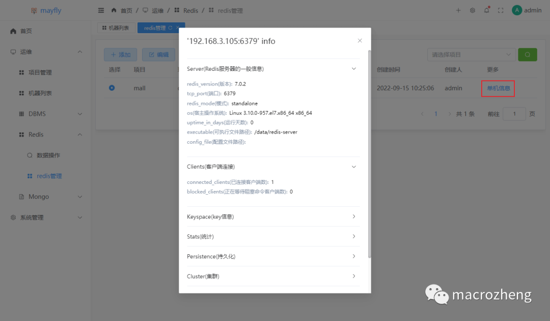Toggle fullscreen icon in header
The width and height of the screenshot is (550, 321).
coord(501,10)
